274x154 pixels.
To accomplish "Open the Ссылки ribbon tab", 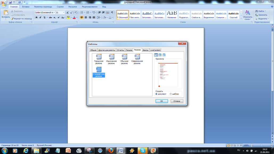I will pos(60,7).
